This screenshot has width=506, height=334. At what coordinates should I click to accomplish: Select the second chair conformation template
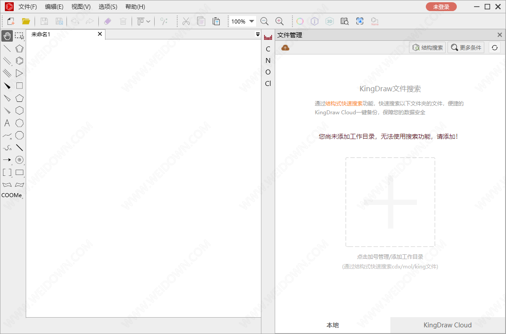coord(19,185)
